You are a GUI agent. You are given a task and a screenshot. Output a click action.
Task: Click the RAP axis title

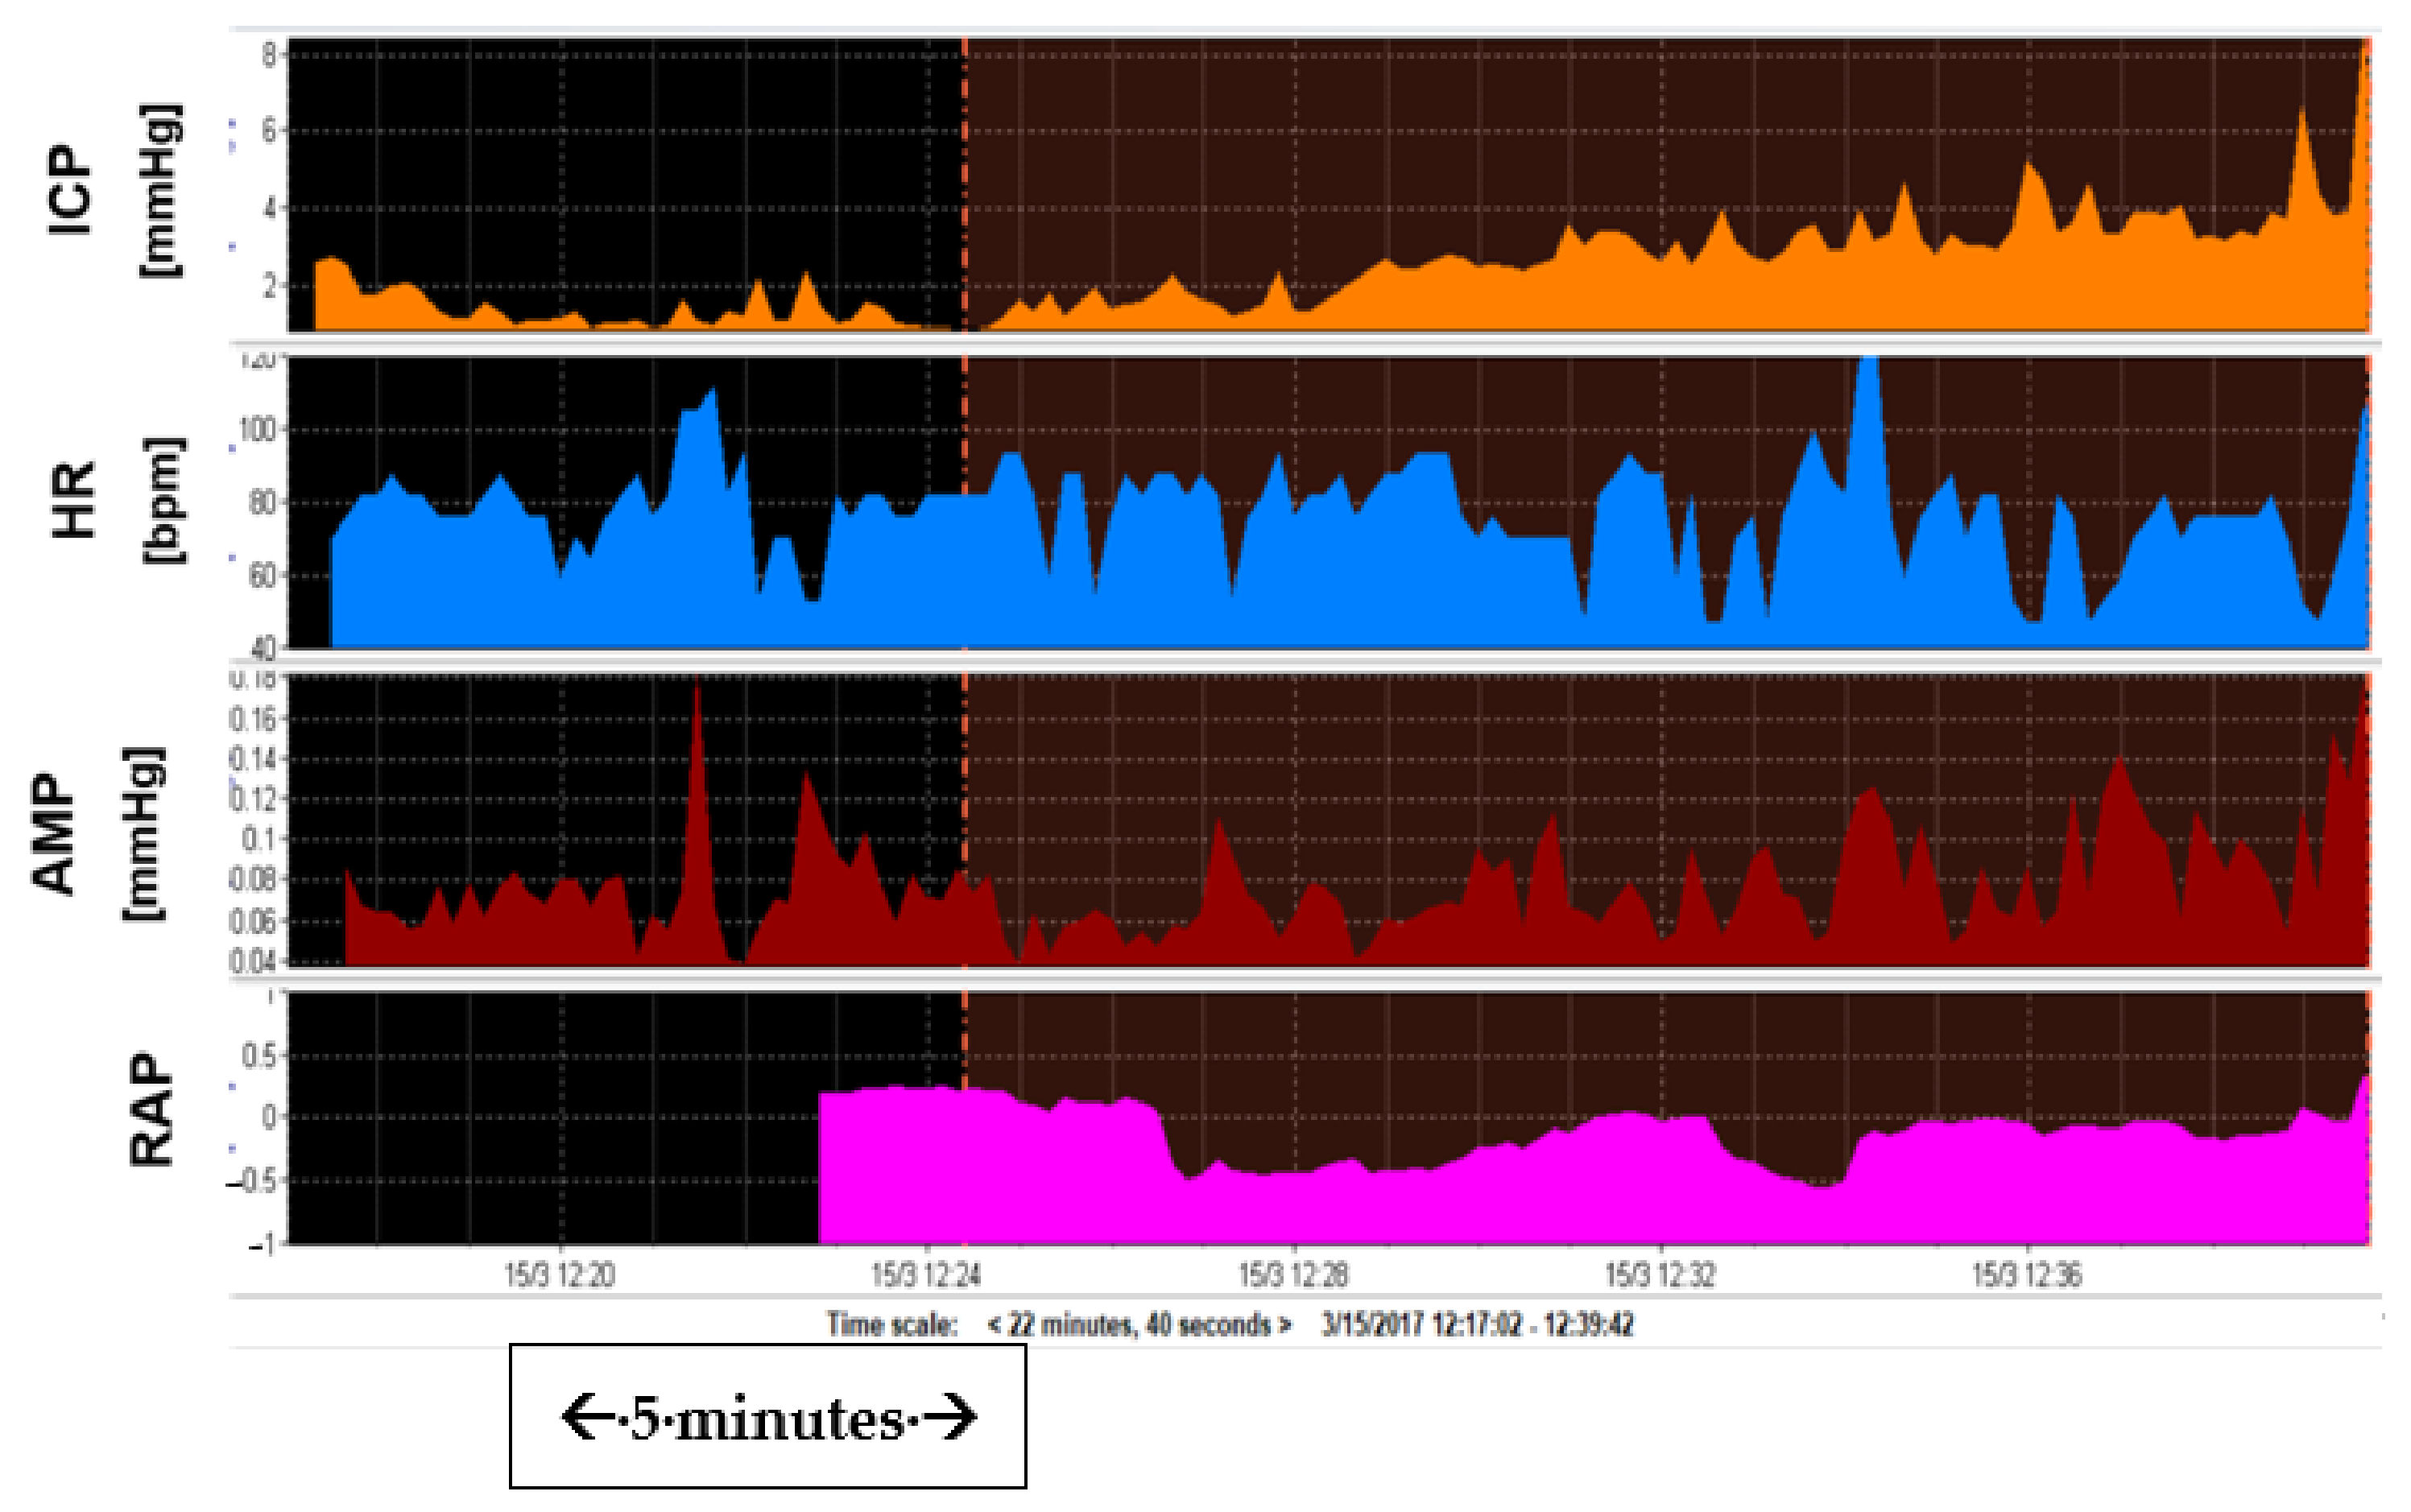[152, 1110]
